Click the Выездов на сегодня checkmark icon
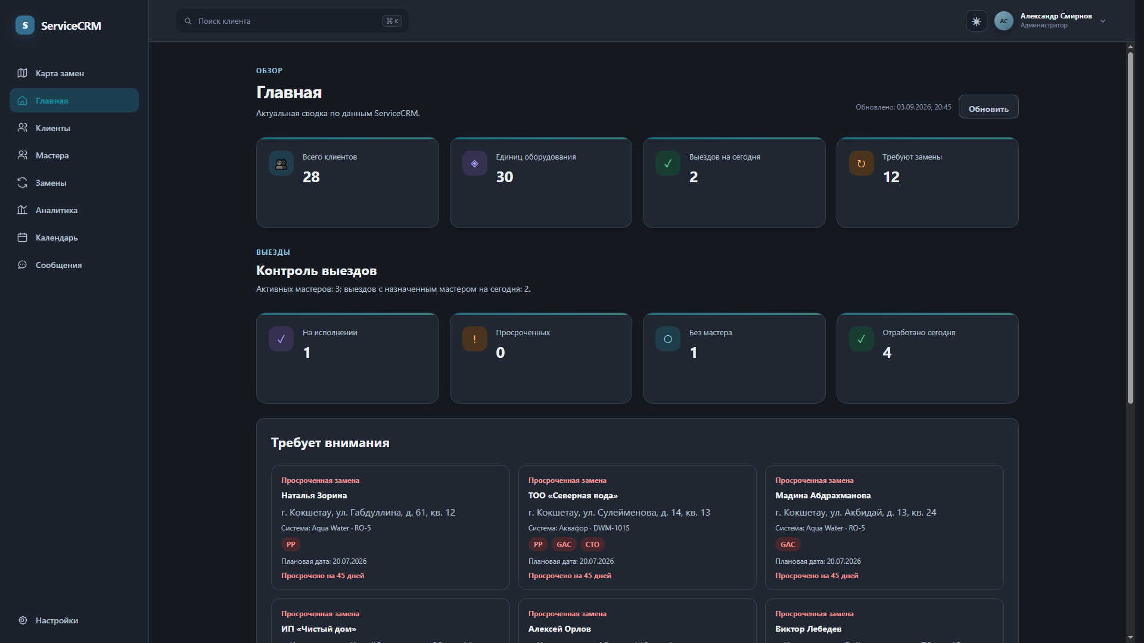Image resolution: width=1144 pixels, height=643 pixels. 668,163
